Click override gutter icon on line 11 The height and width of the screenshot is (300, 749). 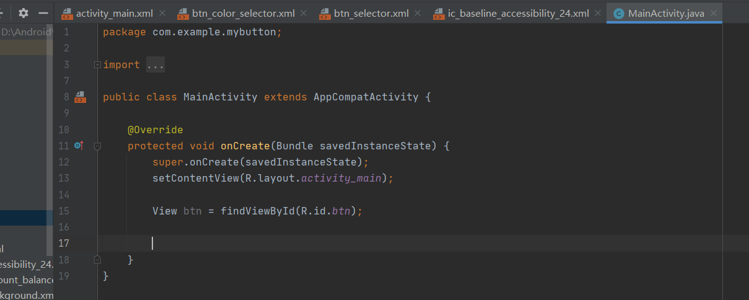click(79, 146)
